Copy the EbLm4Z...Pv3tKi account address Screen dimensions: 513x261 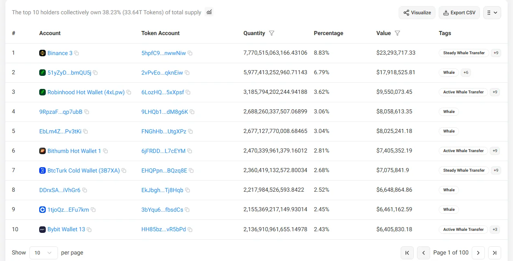point(85,131)
